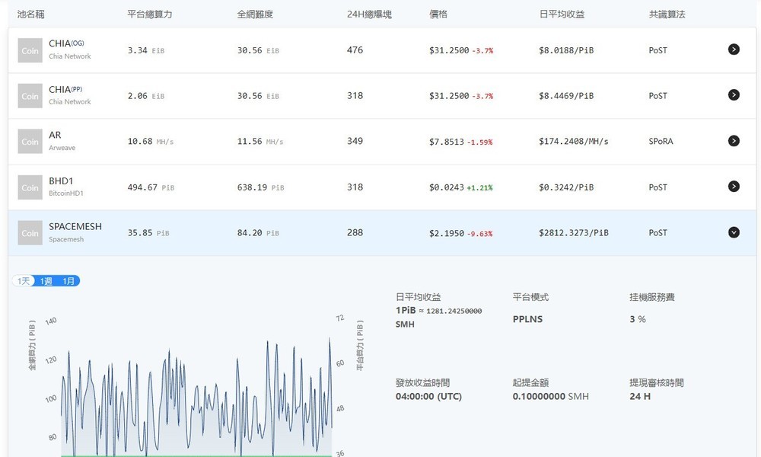Click the $7.8513 price
761x457 pixels.
click(447, 142)
